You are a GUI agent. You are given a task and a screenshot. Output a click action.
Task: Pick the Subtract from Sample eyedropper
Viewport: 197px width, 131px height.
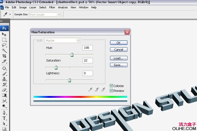103,89
